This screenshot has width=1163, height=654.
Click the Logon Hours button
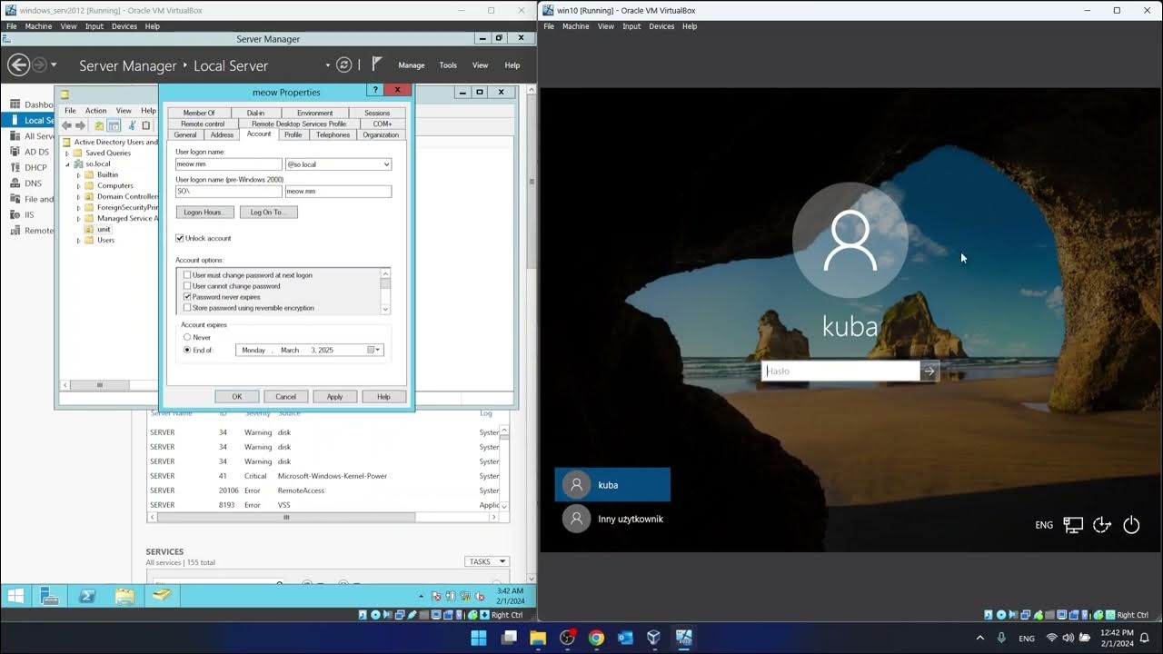tap(204, 212)
